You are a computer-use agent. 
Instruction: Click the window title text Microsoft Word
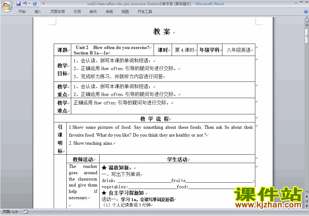click(x=209, y=4)
